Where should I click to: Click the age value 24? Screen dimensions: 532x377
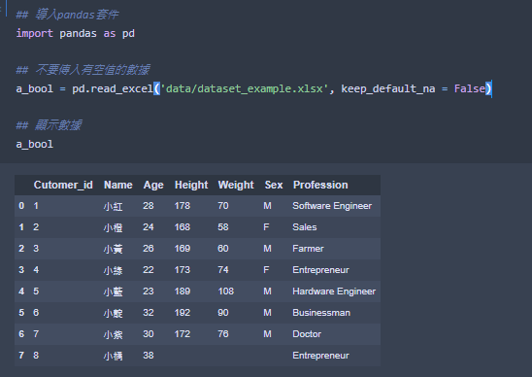tap(149, 227)
